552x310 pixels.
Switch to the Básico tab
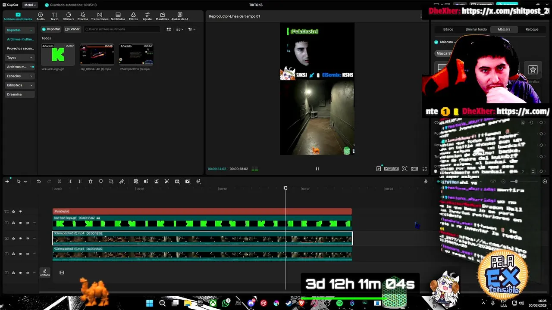[448, 29]
